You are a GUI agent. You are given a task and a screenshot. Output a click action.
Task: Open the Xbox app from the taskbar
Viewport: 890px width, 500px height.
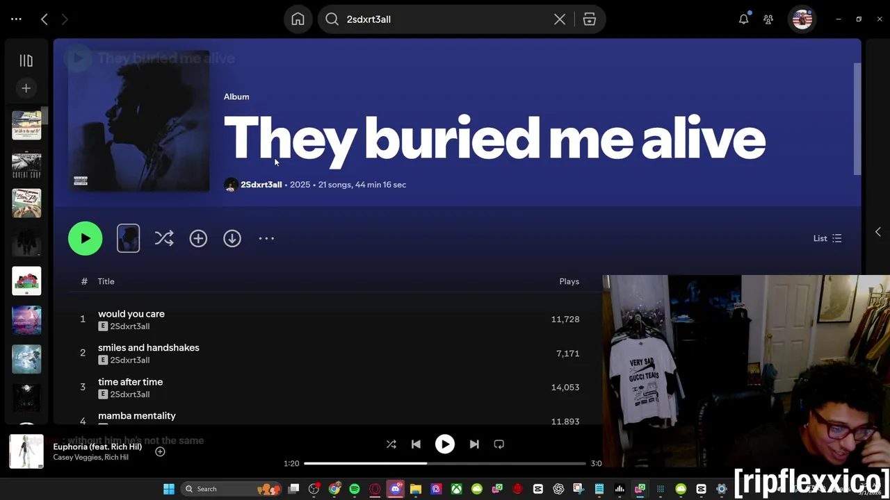(x=456, y=489)
